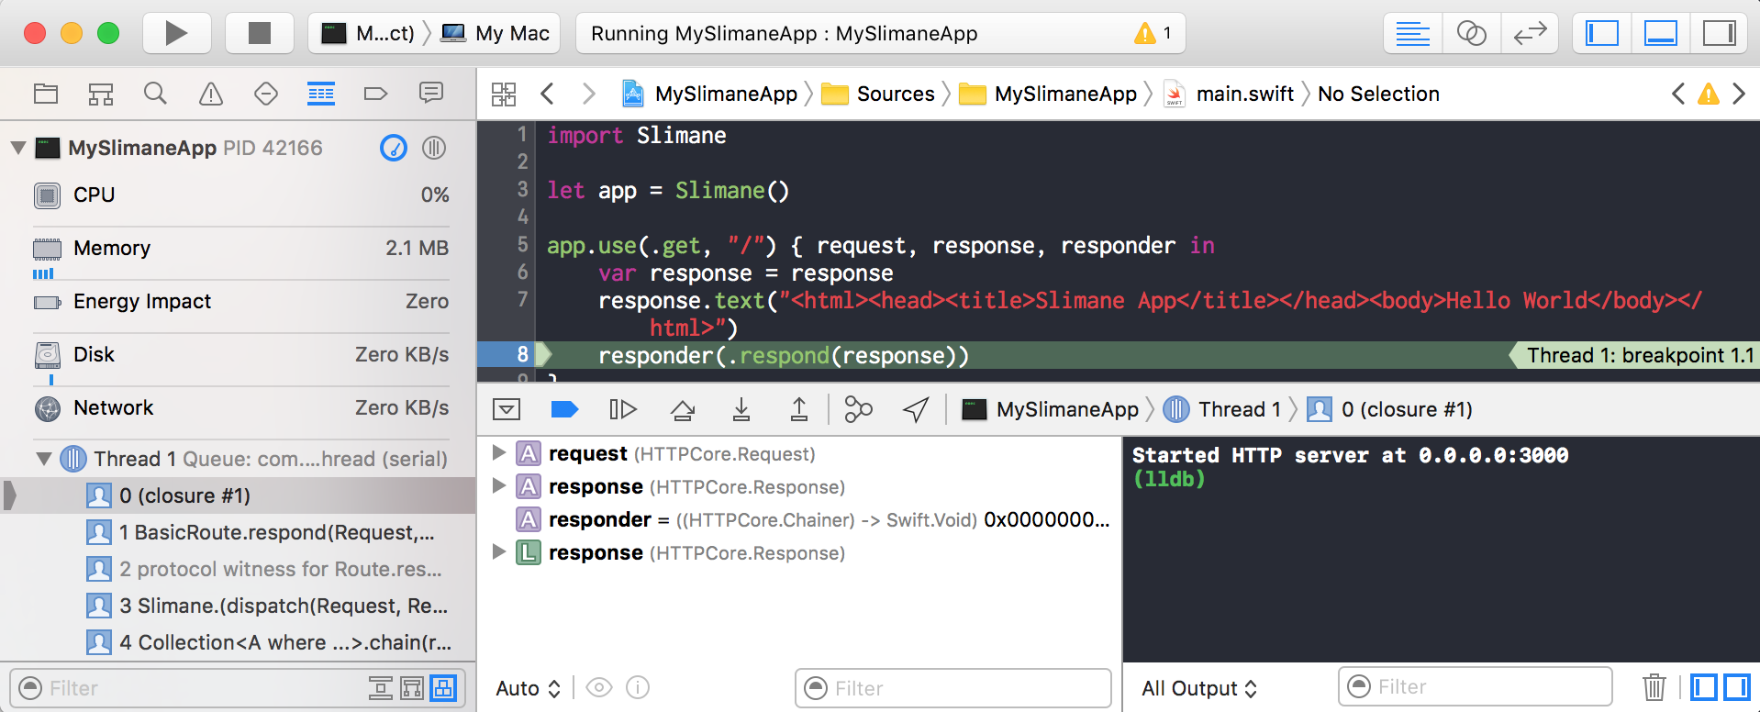Open the Auto variables scope dropdown
This screenshot has height=712, width=1760.
(x=528, y=688)
